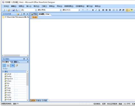The height and width of the screenshot is (106, 135).
Task: Click the Highlight color icon
Action: click(132, 10)
